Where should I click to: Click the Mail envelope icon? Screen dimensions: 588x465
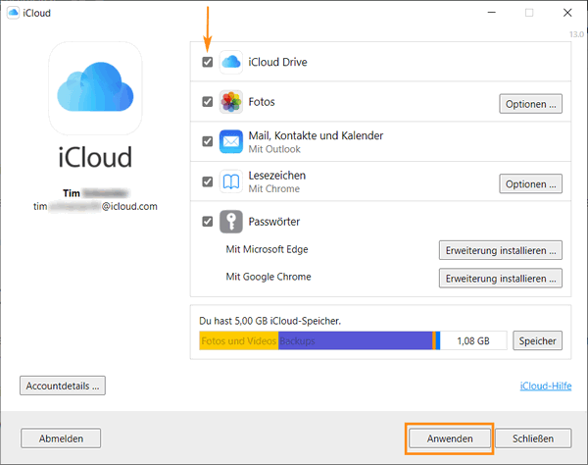(231, 141)
